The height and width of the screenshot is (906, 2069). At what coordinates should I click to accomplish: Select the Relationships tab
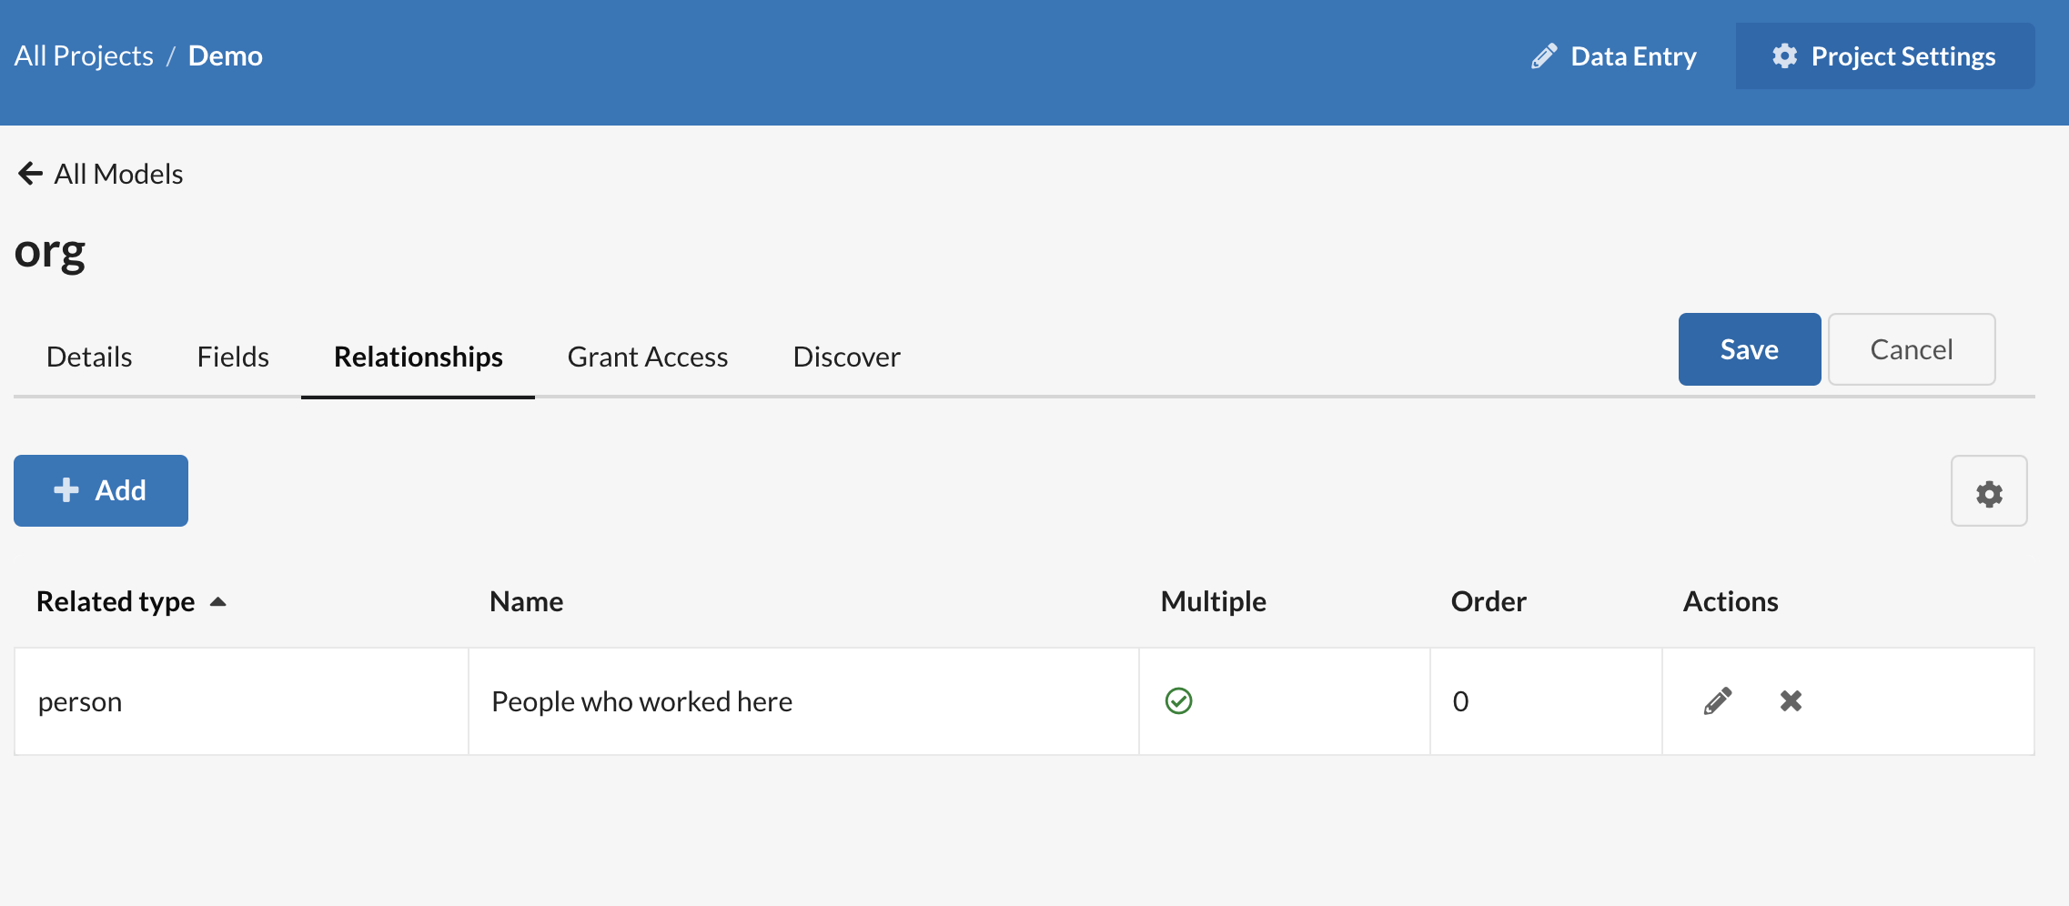(419, 357)
